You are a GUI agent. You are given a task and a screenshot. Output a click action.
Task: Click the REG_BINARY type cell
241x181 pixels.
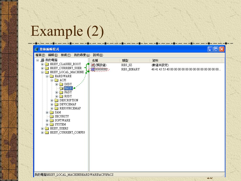point(131,69)
